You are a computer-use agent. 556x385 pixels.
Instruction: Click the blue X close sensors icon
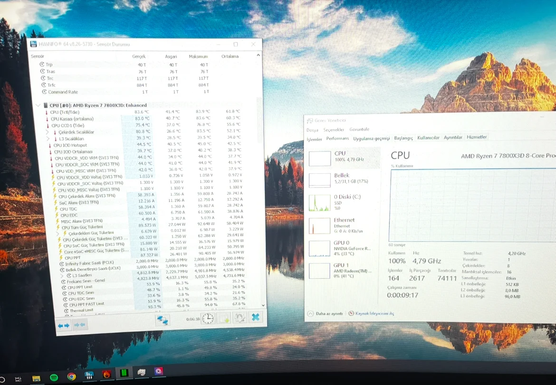255,317
